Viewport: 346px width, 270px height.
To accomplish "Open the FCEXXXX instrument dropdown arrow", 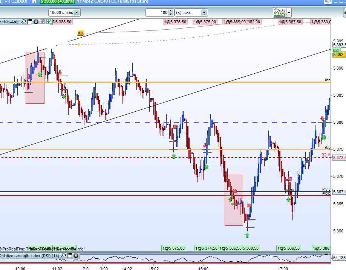I will click(x=6, y=2).
